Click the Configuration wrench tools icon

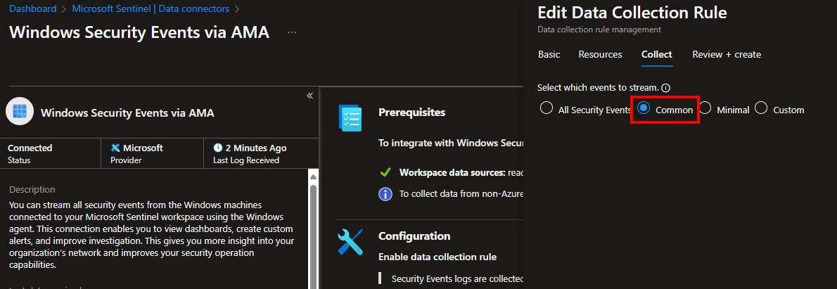click(351, 242)
